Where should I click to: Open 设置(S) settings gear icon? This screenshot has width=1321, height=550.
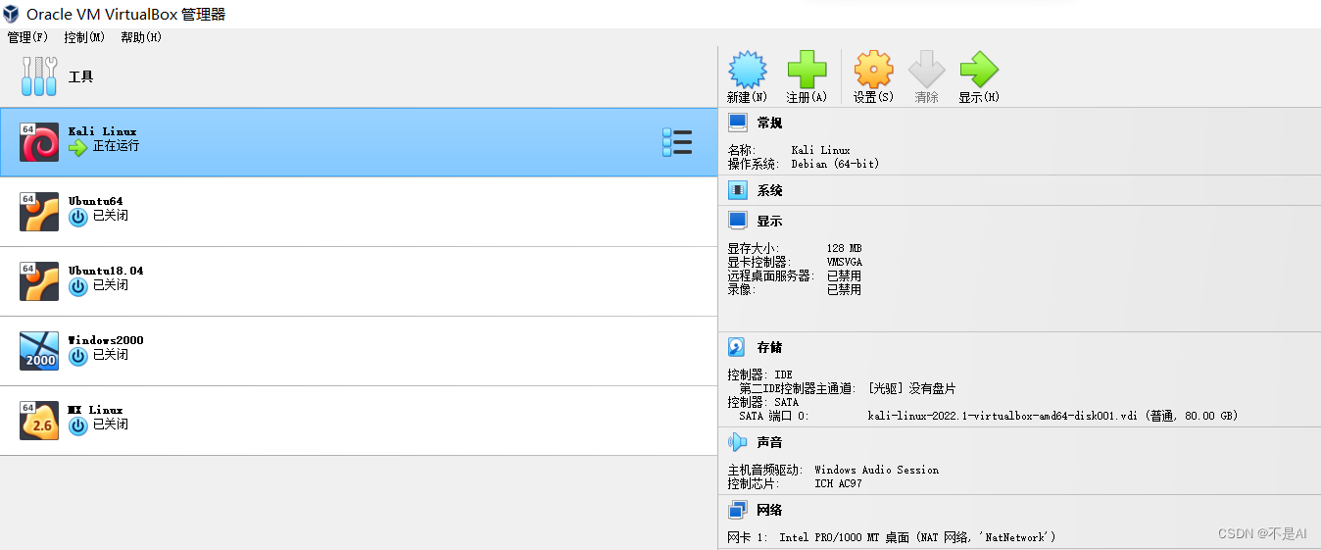(x=873, y=70)
